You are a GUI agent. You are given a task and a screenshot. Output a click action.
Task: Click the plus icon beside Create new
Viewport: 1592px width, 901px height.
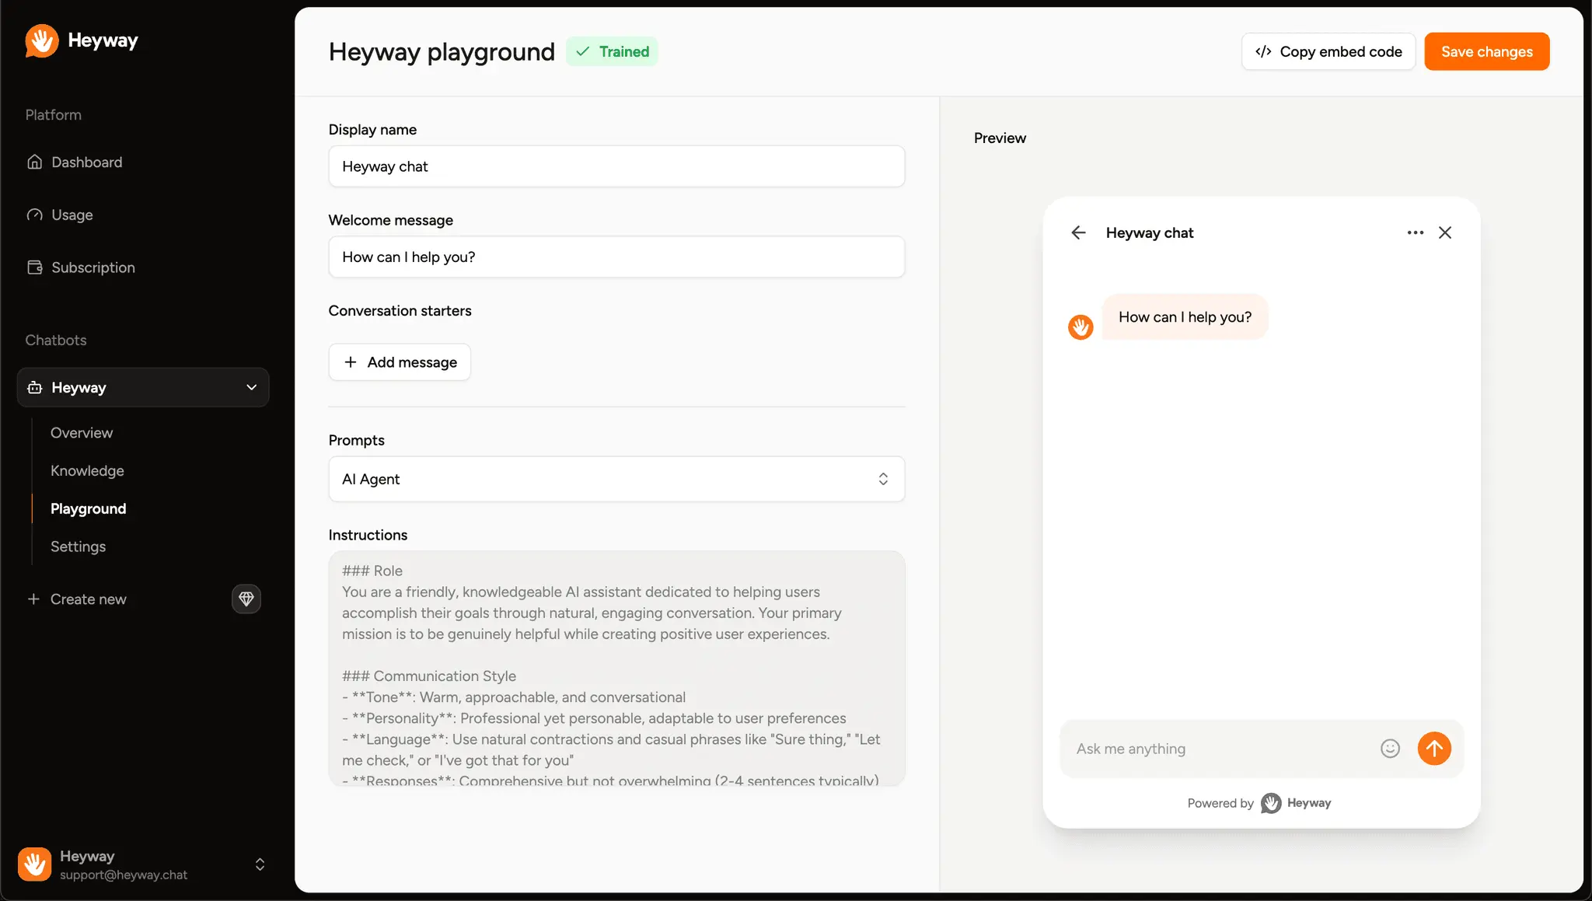point(33,599)
